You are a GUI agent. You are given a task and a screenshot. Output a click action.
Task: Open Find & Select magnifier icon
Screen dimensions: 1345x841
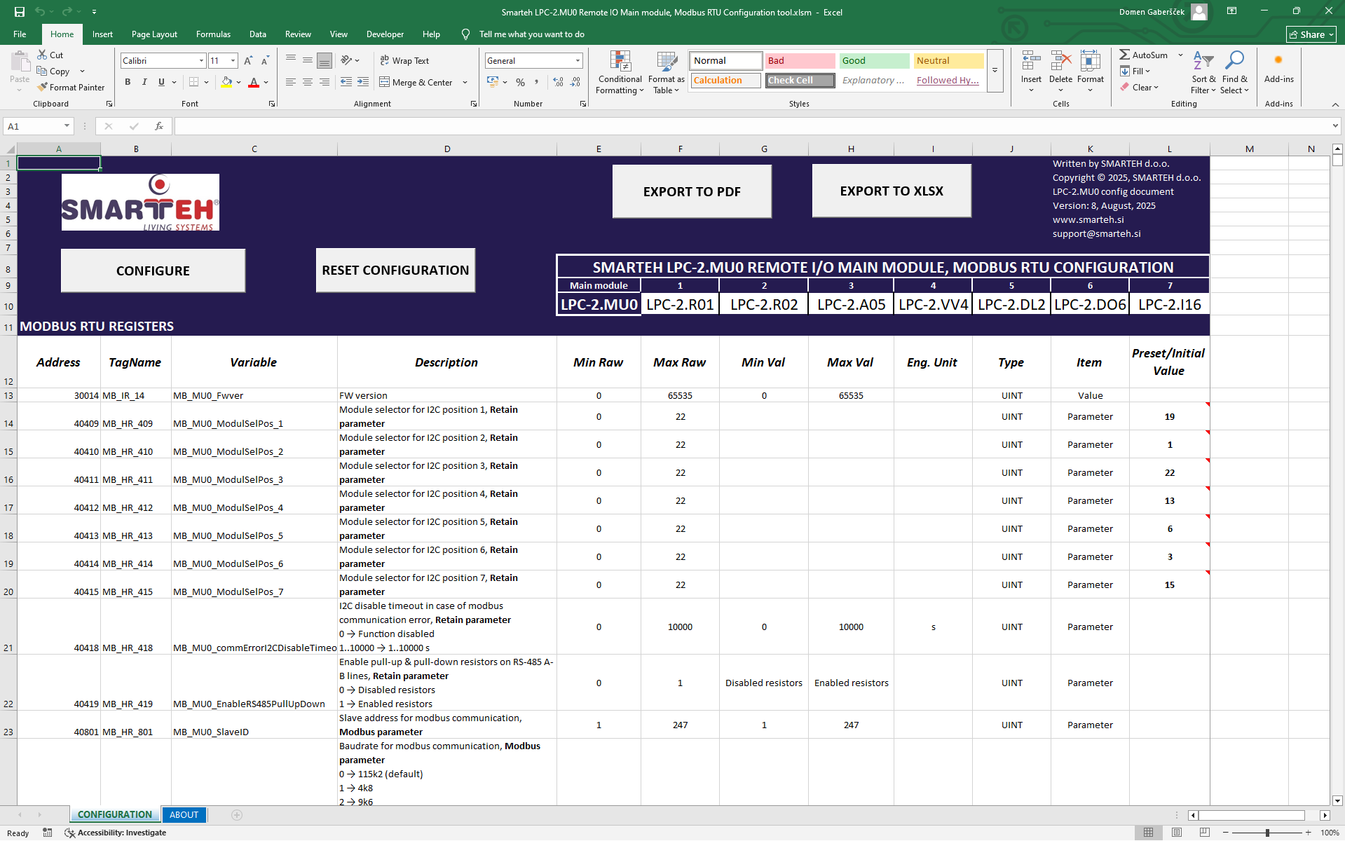pos(1234,61)
